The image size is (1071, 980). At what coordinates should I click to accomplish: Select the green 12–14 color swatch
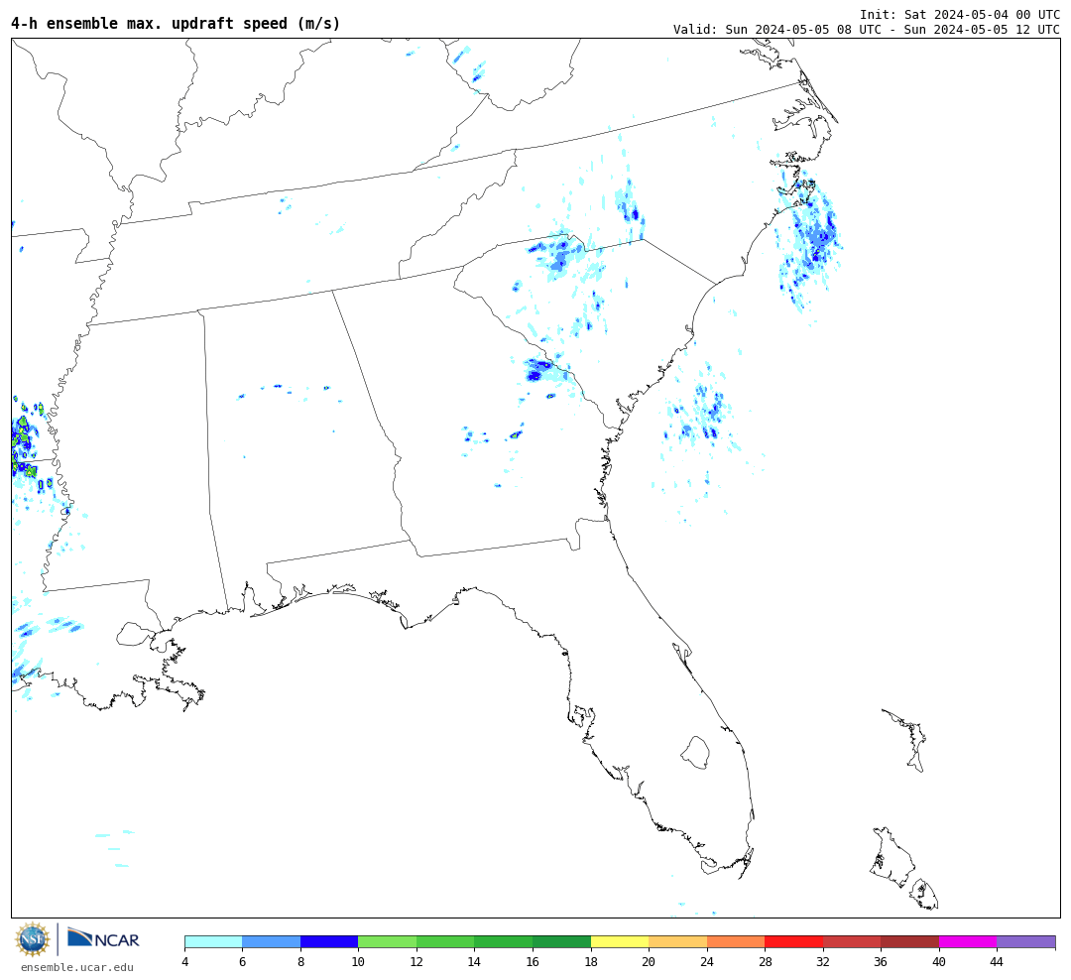point(445,942)
